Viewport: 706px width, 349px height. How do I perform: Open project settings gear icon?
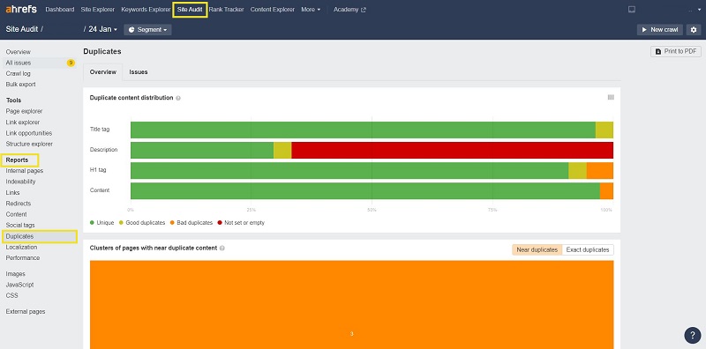pyautogui.click(x=694, y=30)
